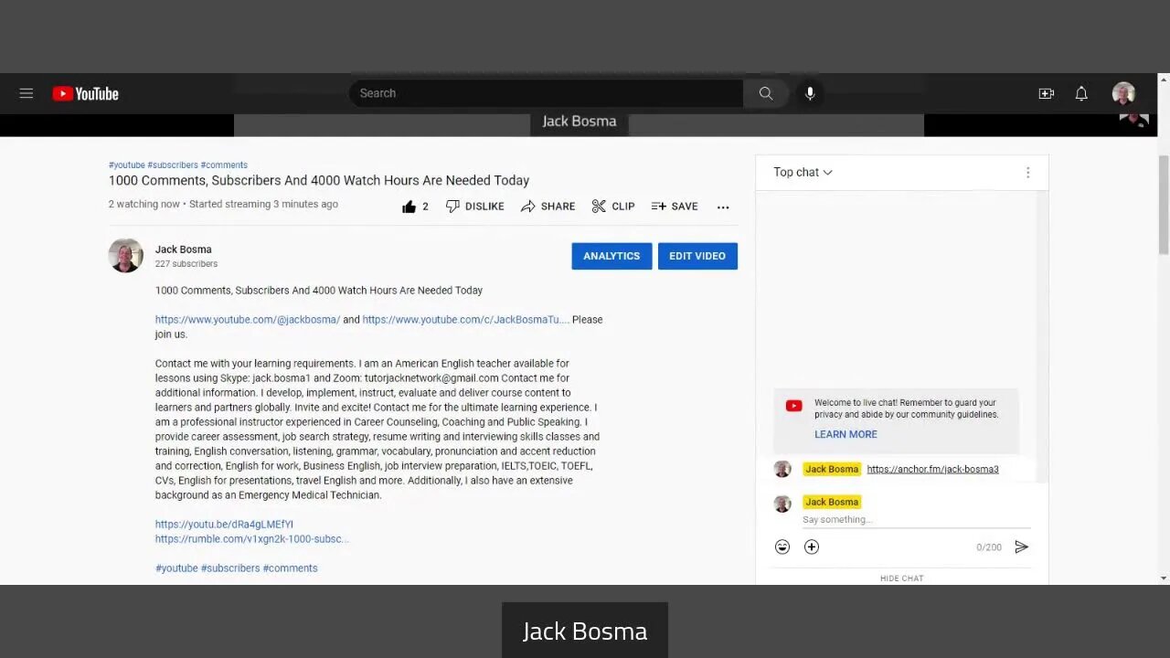Screen dimensions: 1170x658
Task: Click #subscribers hashtag in description
Action: pyautogui.click(x=230, y=568)
